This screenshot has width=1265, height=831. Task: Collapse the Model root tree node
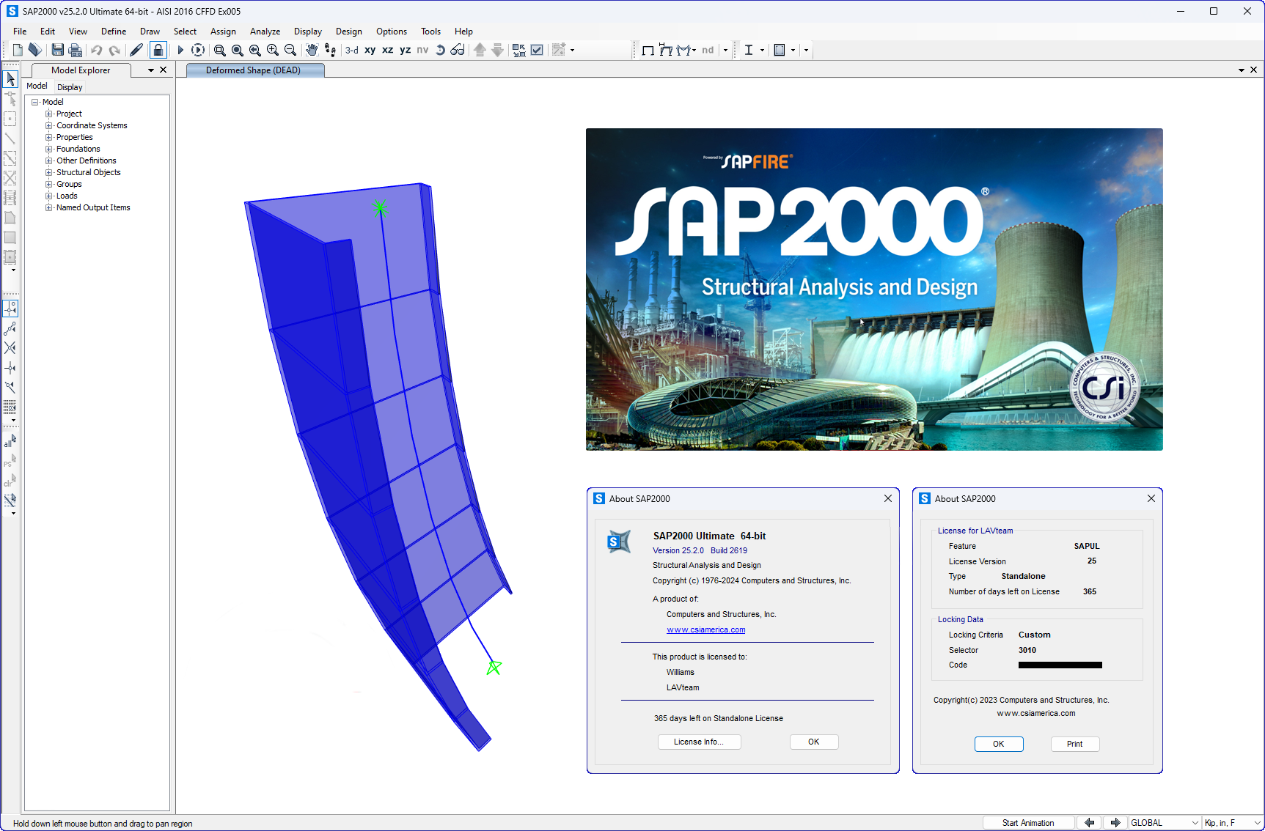click(x=34, y=102)
